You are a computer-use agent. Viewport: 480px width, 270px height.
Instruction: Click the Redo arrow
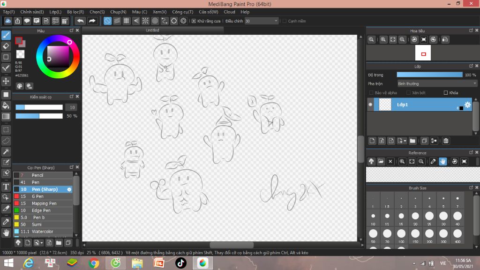pyautogui.click(x=92, y=21)
